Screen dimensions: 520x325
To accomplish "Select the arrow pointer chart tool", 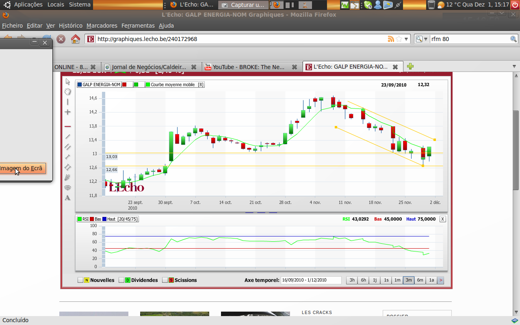I will point(68,82).
